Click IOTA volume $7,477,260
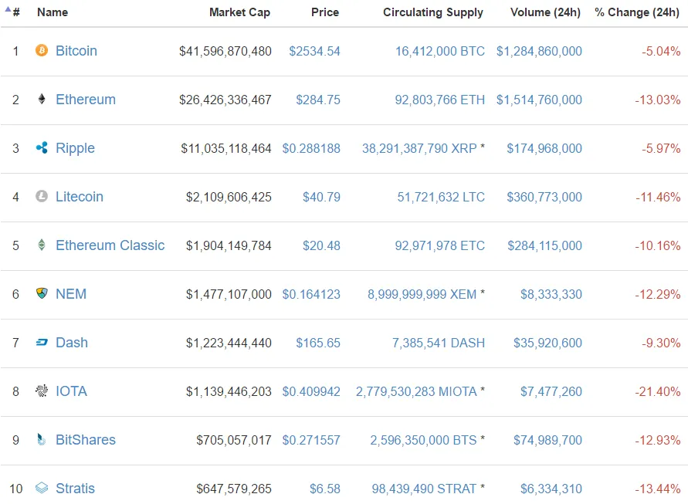This screenshot has height=504, width=688. tap(551, 392)
